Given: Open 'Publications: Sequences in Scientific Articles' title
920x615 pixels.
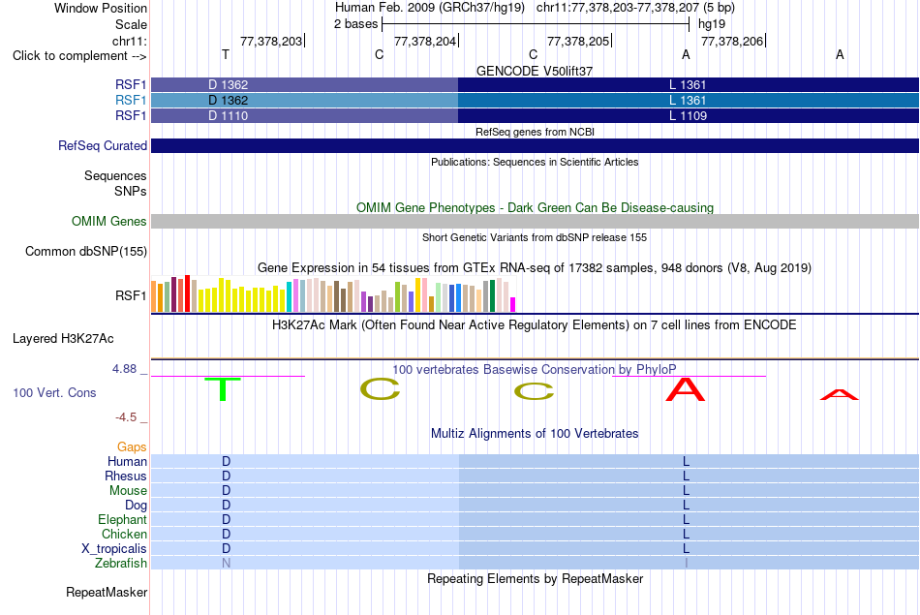Looking at the screenshot, I should (535, 162).
